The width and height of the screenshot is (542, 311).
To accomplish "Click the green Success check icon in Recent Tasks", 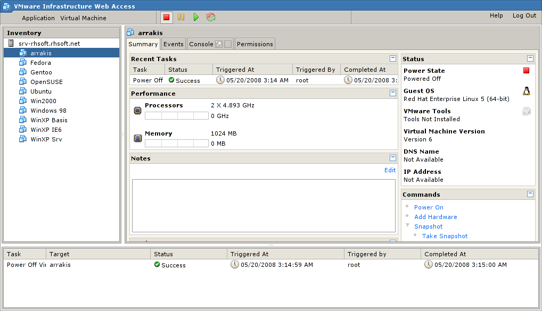I will (171, 80).
